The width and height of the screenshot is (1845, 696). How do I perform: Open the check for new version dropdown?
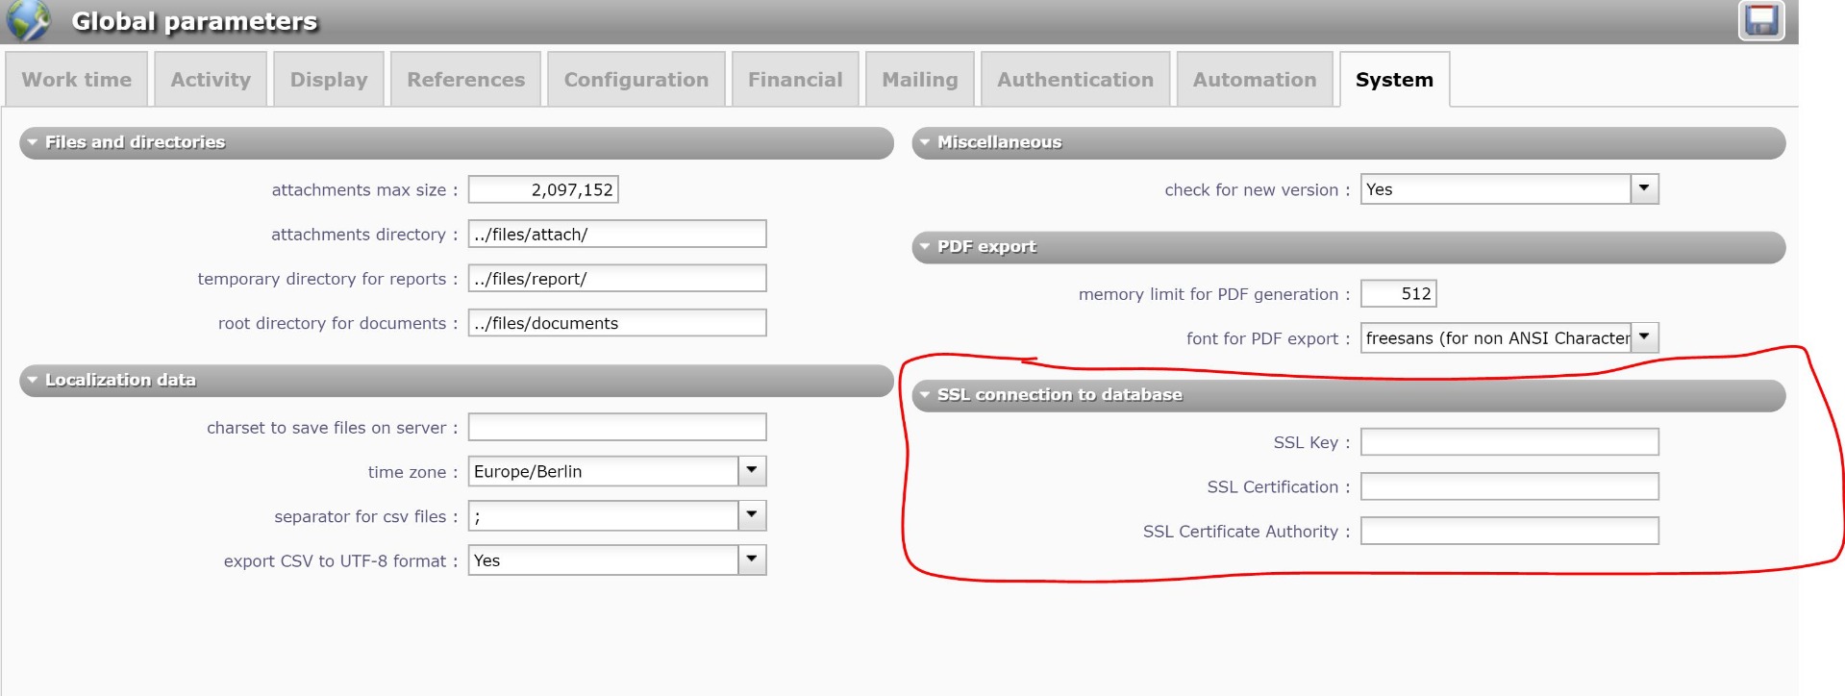point(1644,188)
